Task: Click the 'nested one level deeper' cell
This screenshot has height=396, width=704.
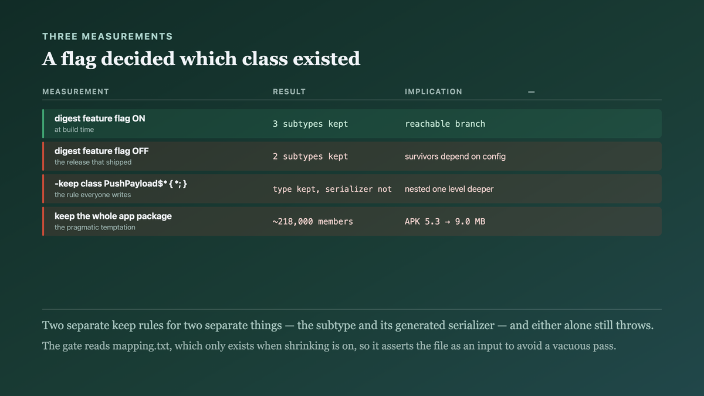Action: [x=449, y=189]
